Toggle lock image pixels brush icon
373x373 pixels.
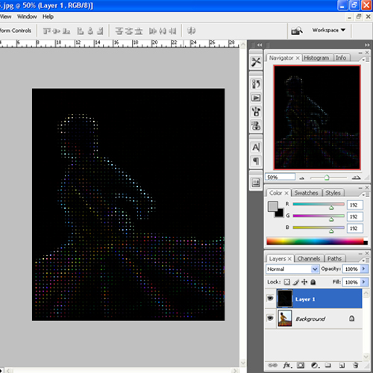pos(296,282)
